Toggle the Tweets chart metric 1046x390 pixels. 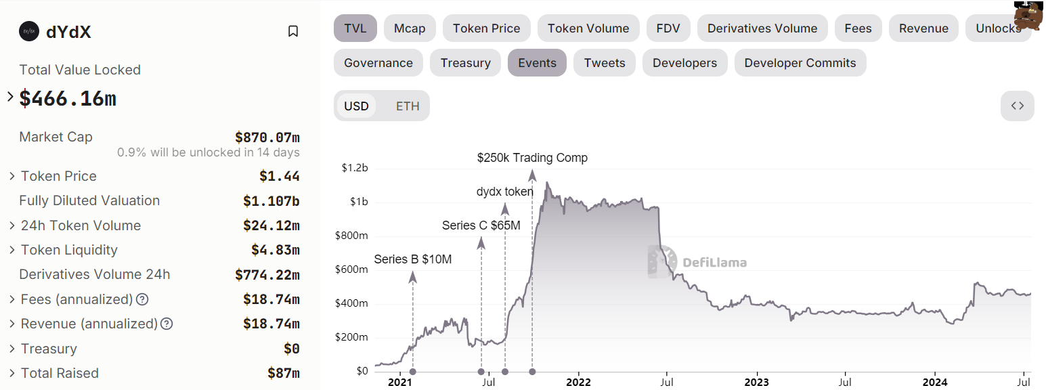coord(605,63)
